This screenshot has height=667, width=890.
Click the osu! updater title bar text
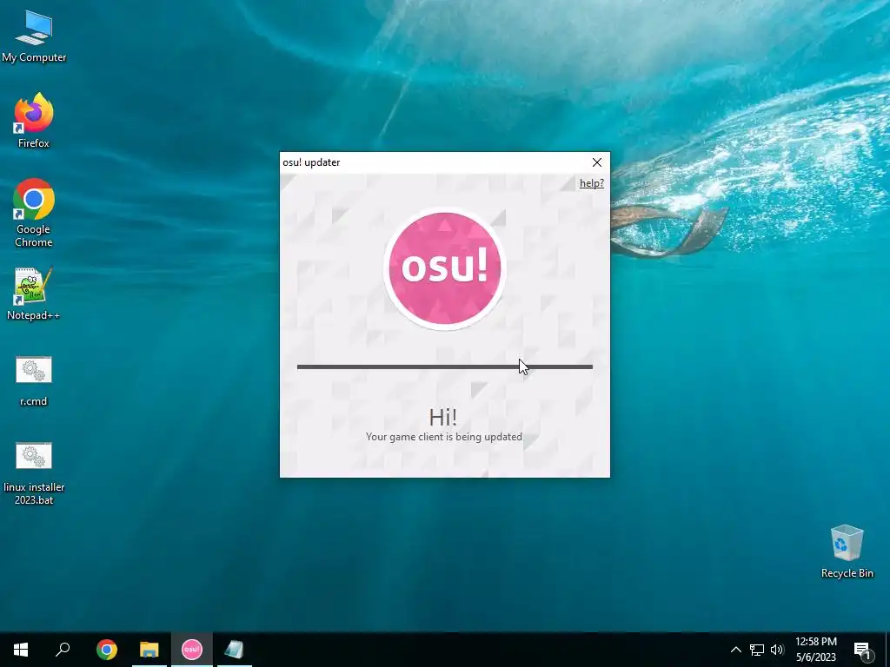311,162
